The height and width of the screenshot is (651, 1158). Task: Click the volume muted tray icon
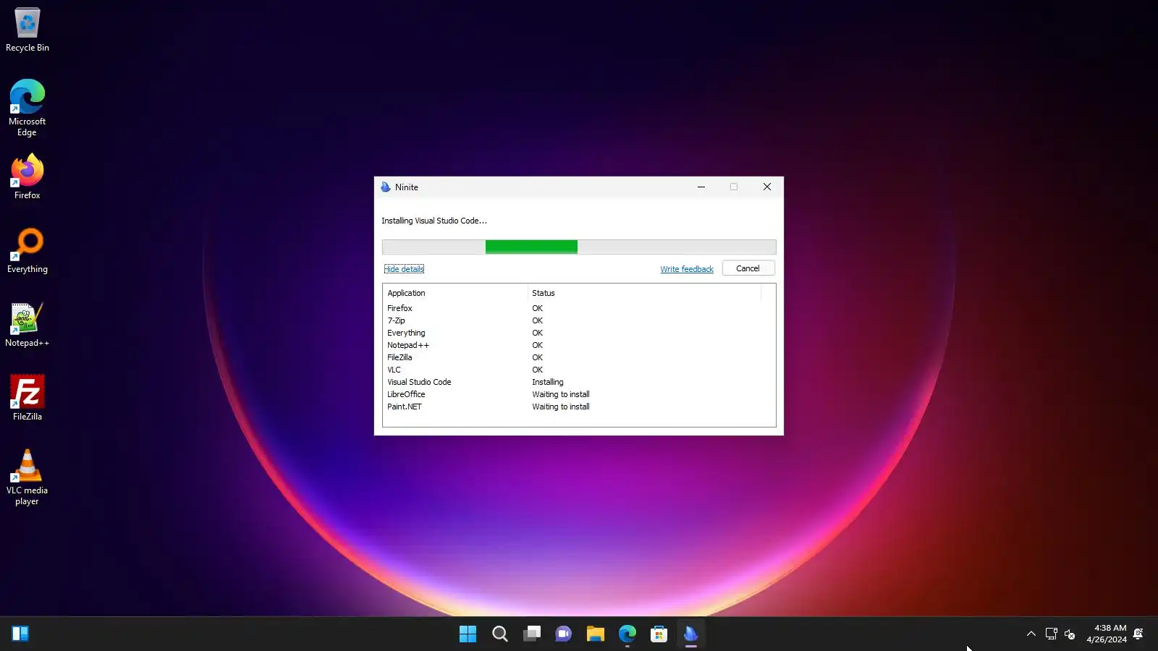coord(1070,634)
